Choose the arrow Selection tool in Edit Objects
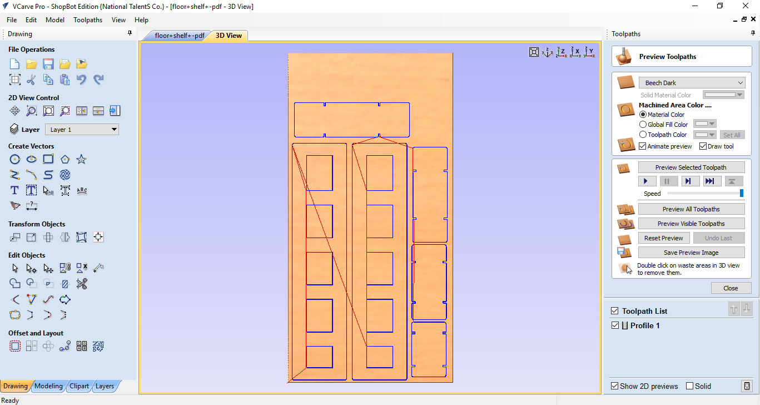The height and width of the screenshot is (405, 760). pos(15,269)
